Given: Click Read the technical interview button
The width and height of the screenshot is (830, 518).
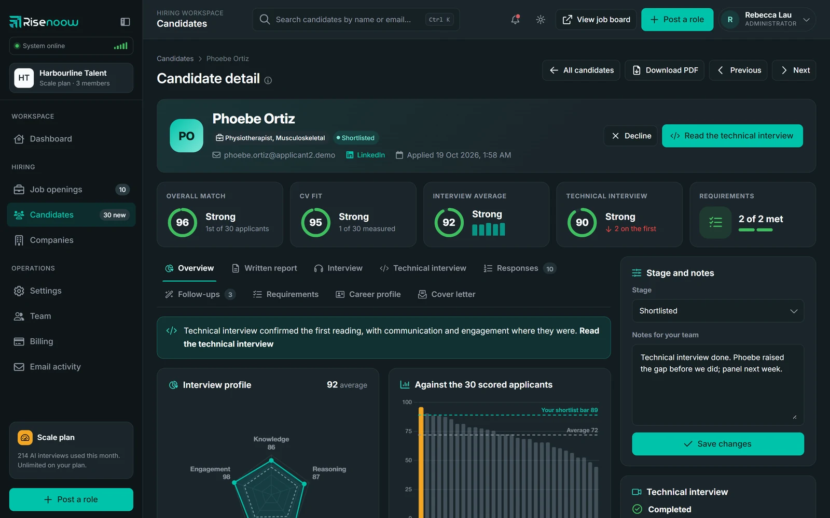Looking at the screenshot, I should [732, 136].
